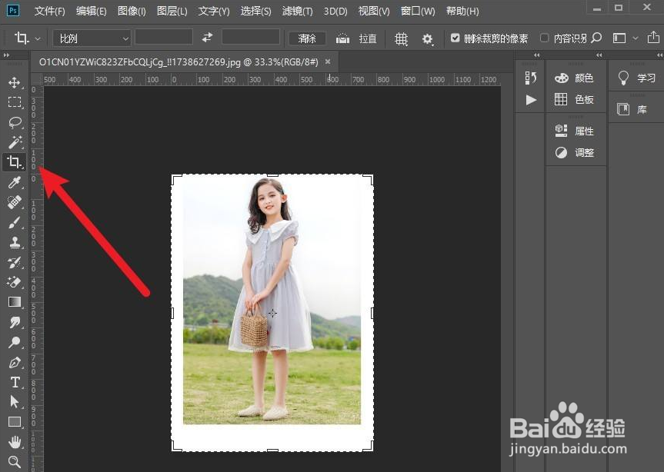Open the Filter menu
Image resolution: width=664 pixels, height=472 pixels.
click(297, 11)
